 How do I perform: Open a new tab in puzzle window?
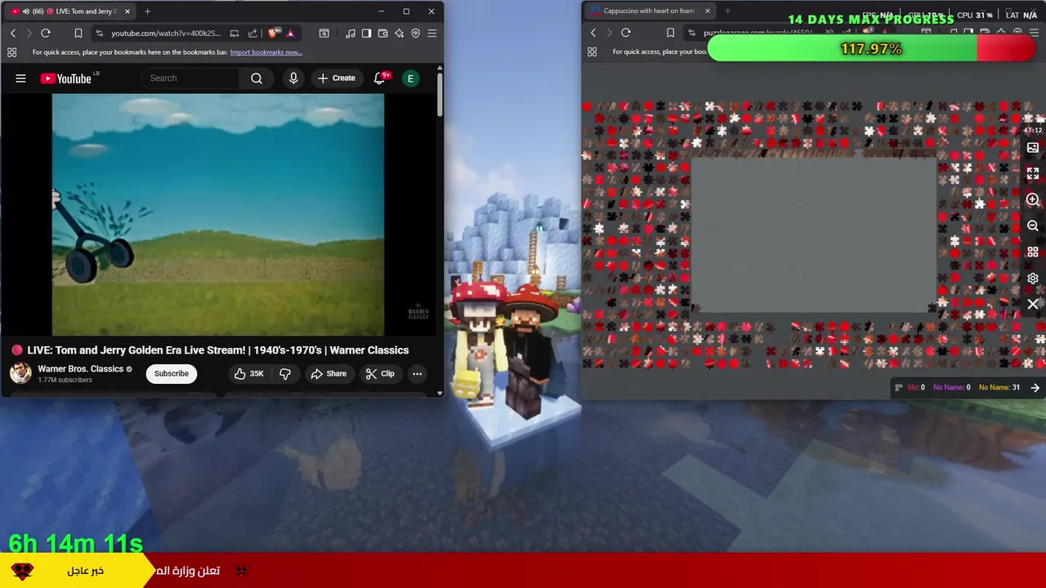coord(727,11)
